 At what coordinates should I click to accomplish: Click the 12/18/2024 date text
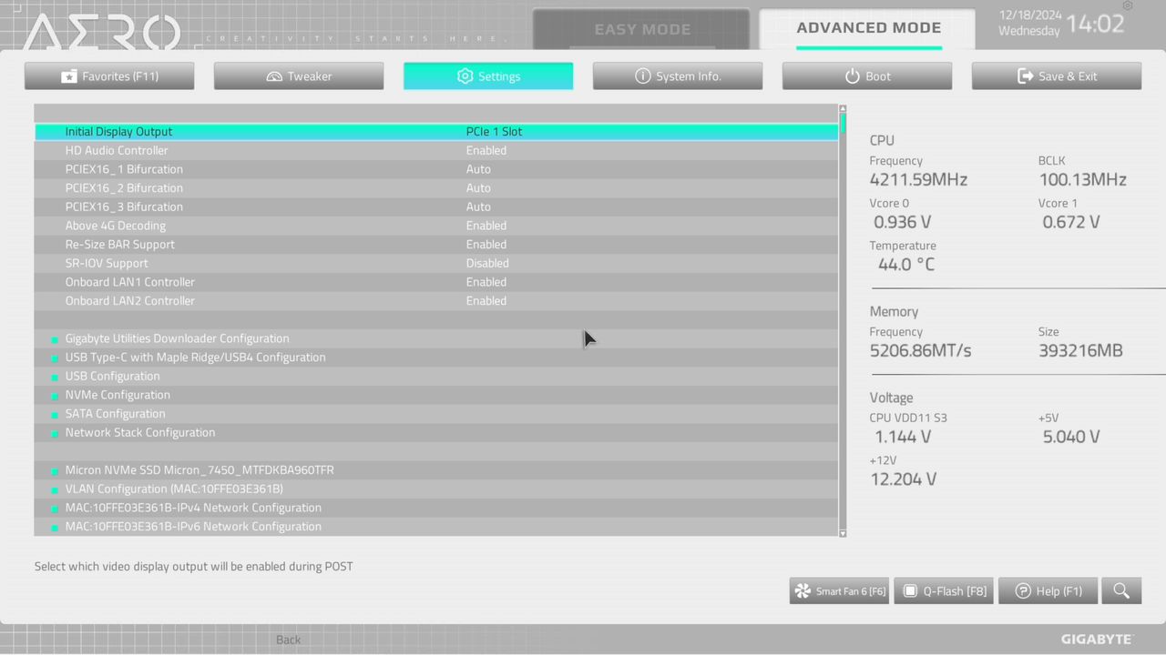[1030, 15]
